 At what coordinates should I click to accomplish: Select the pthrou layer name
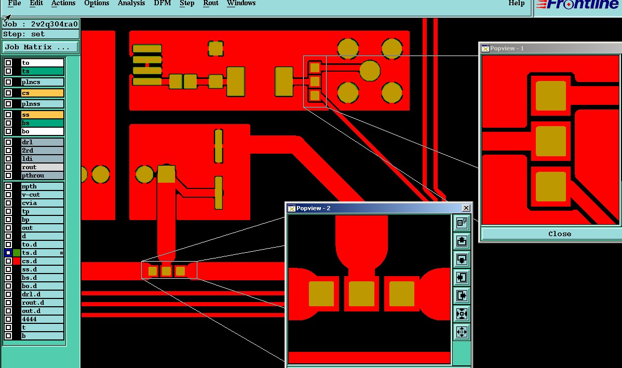tap(42, 175)
